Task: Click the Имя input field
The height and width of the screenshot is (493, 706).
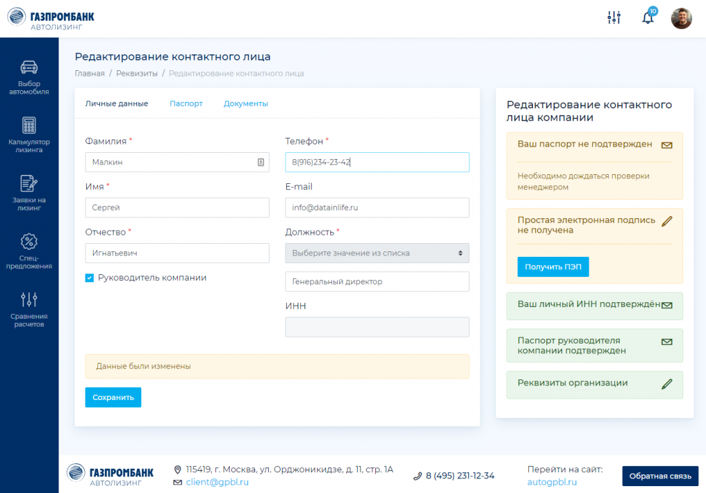Action: coord(177,208)
